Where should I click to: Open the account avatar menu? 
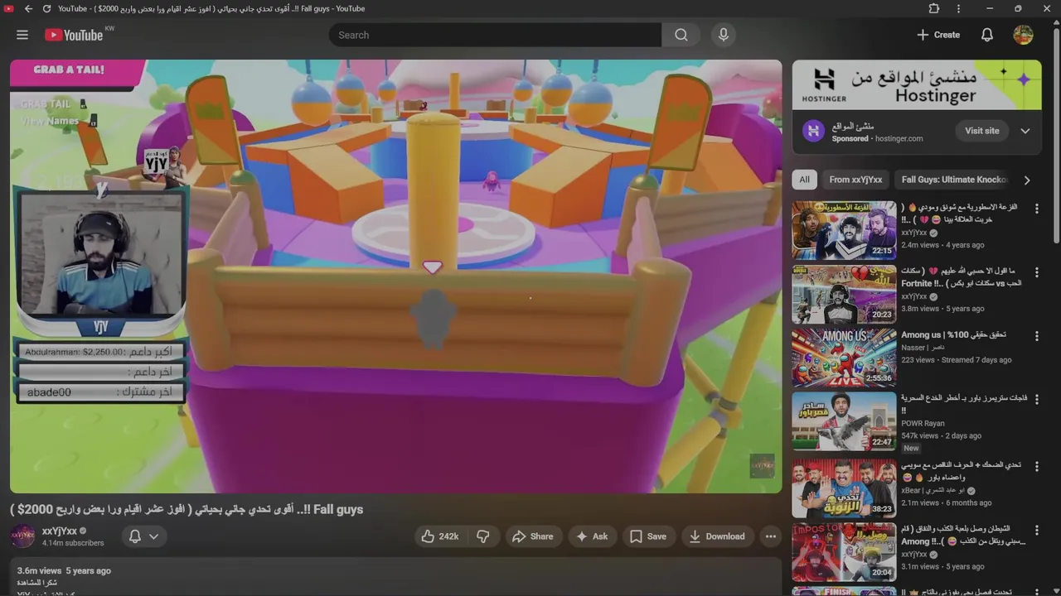tap(1023, 35)
